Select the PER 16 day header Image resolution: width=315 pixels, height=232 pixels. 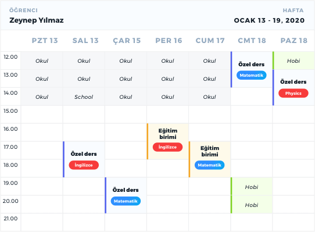(169, 41)
